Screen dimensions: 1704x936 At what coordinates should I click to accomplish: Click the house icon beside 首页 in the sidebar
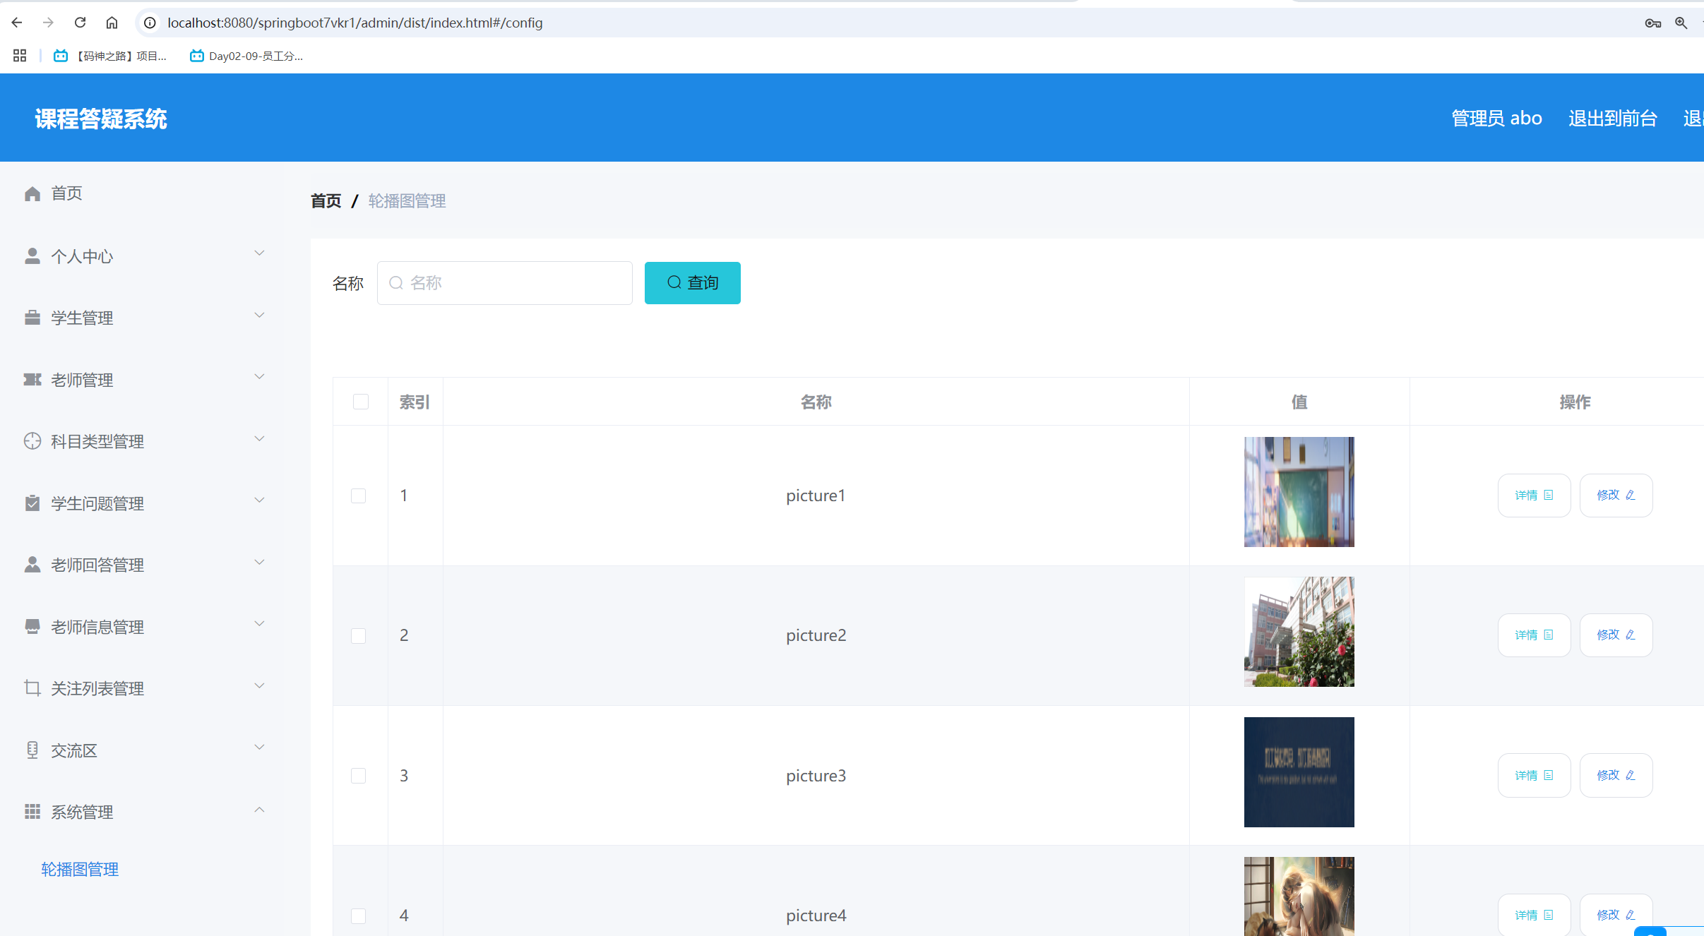(x=32, y=193)
